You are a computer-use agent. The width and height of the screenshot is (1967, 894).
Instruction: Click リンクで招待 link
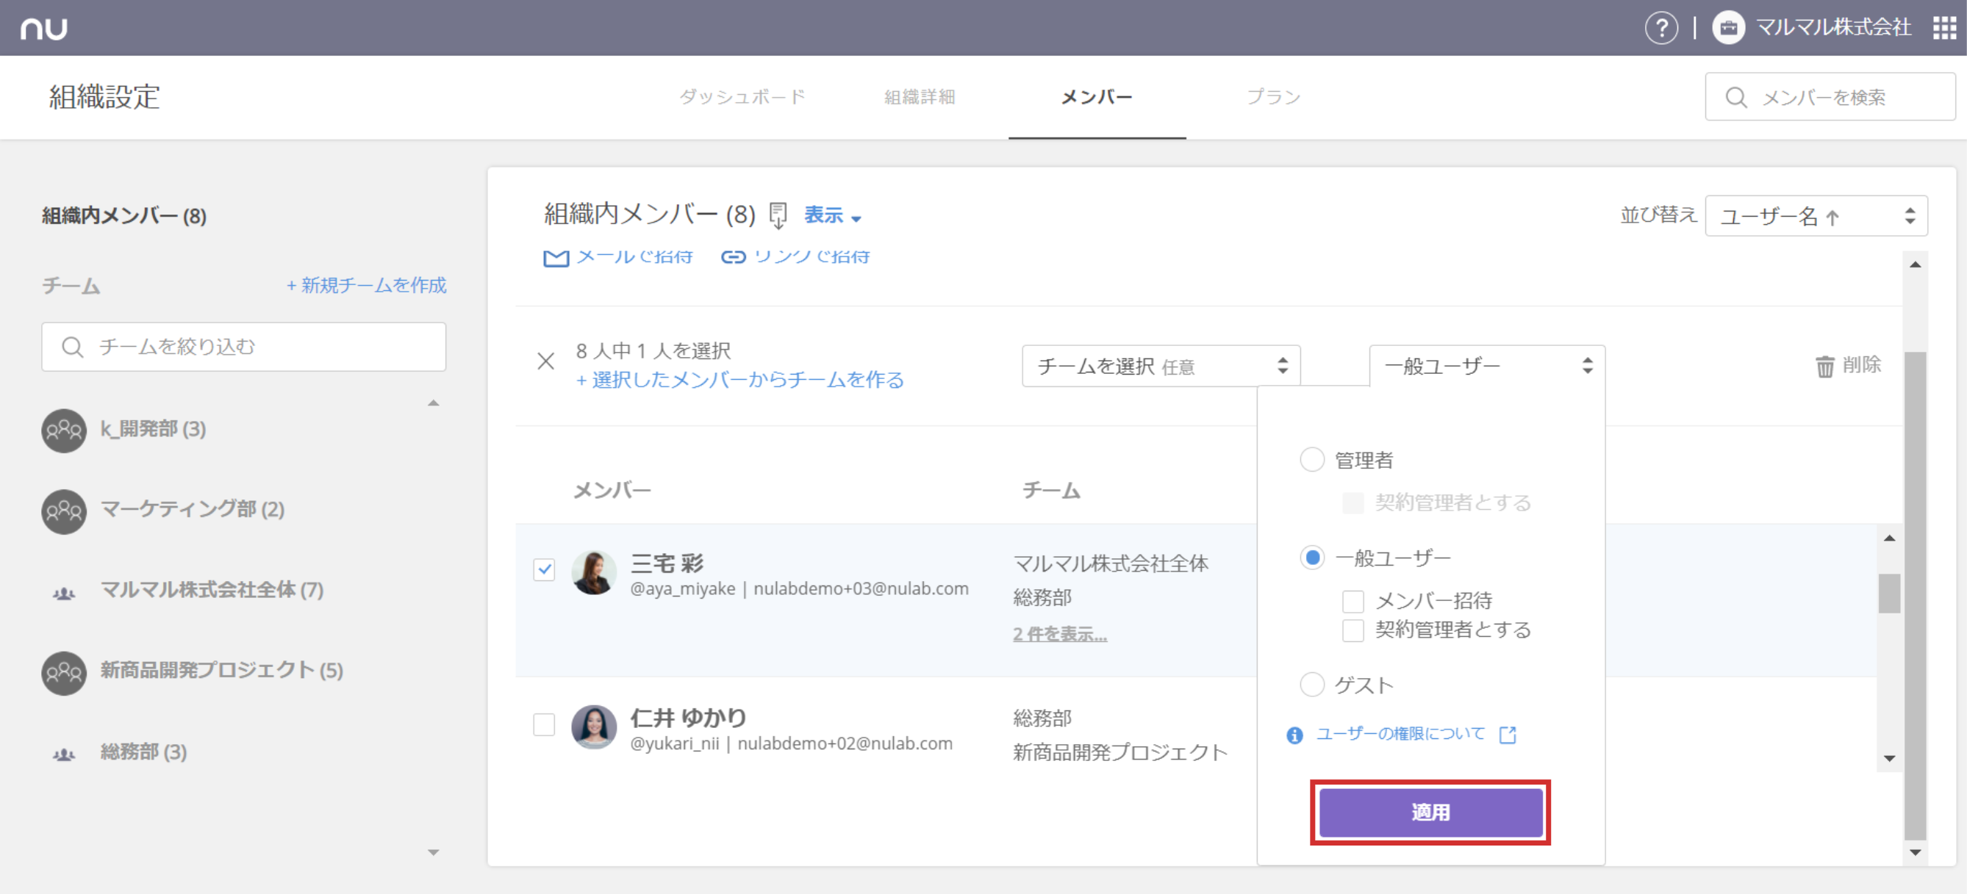[x=811, y=257]
